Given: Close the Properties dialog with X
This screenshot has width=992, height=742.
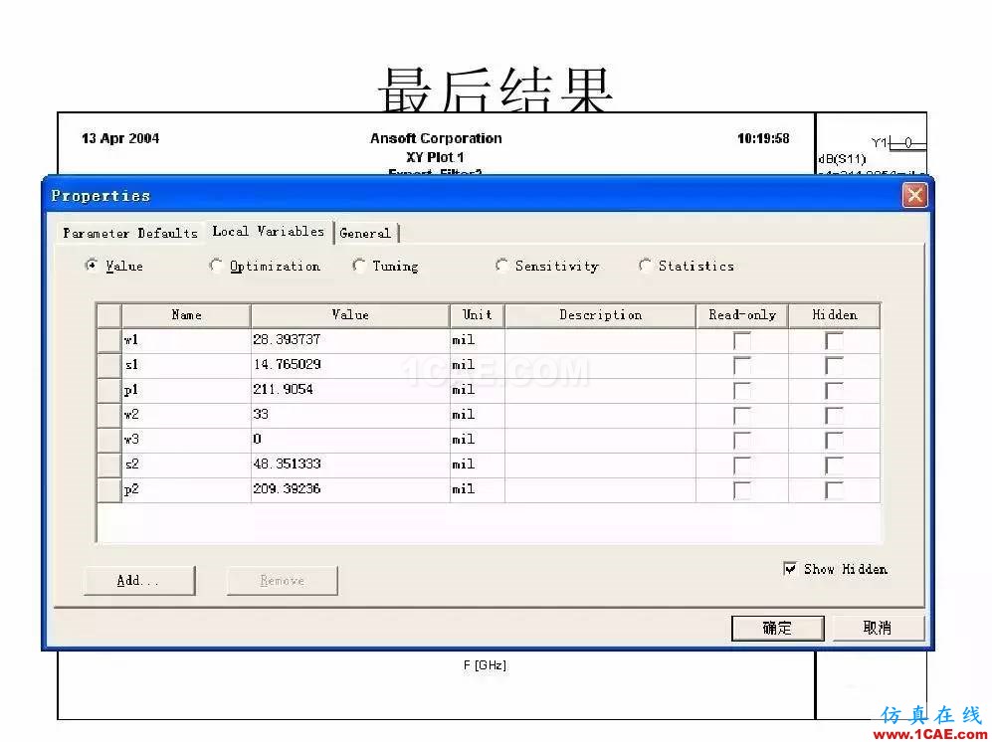Looking at the screenshot, I should pos(914,196).
